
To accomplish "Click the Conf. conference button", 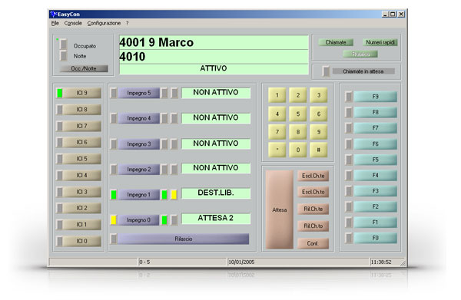I will pyautogui.click(x=313, y=243).
